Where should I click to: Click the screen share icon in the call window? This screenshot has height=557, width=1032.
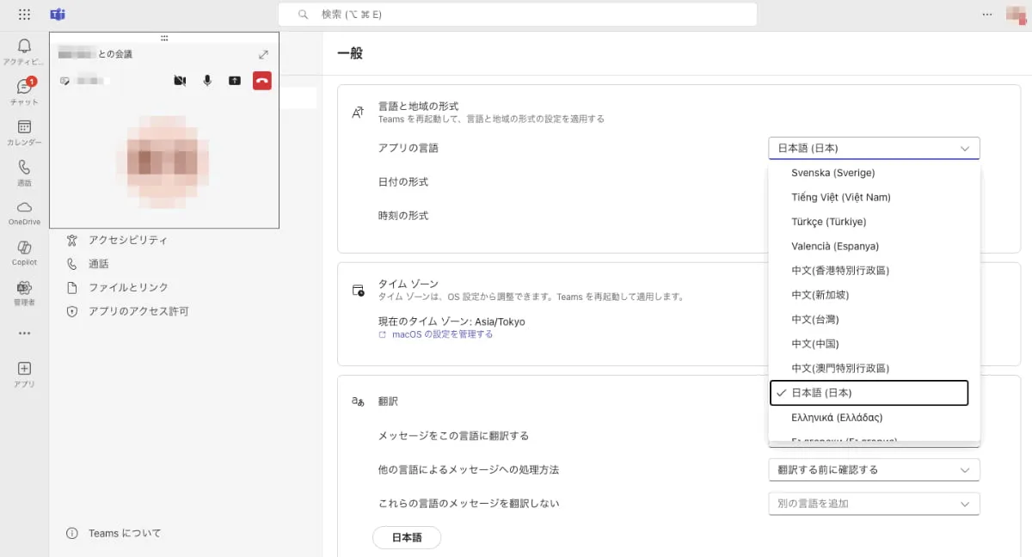tap(235, 80)
